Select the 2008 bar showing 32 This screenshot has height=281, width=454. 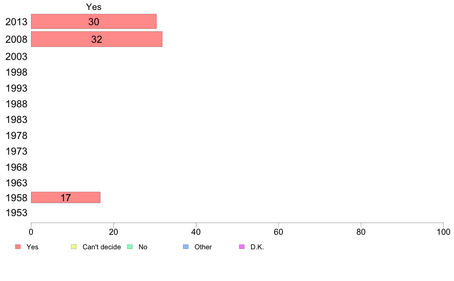pos(97,39)
